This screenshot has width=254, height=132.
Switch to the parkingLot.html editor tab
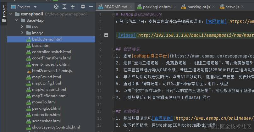[157, 7]
